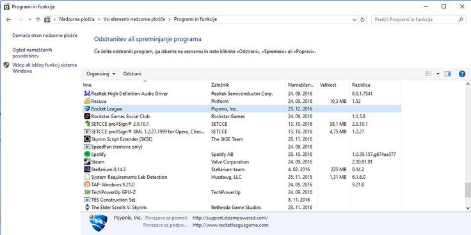Sort list by Nameščen column
The image size is (471, 235).
tap(301, 85)
